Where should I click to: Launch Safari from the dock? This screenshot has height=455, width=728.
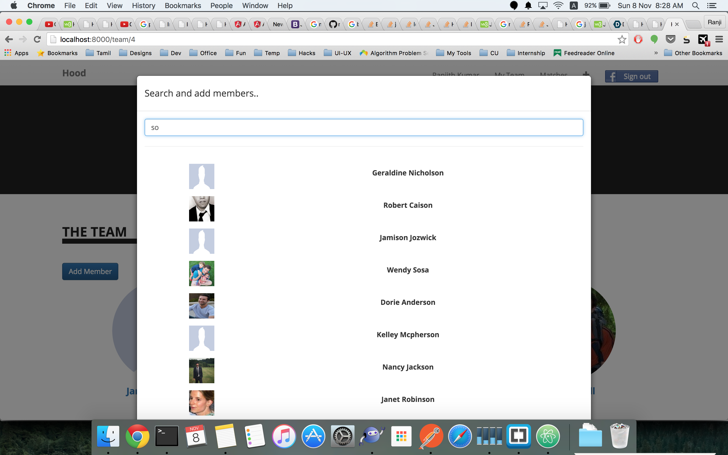(x=460, y=436)
